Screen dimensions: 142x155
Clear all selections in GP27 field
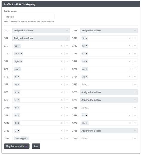(130, 123)
